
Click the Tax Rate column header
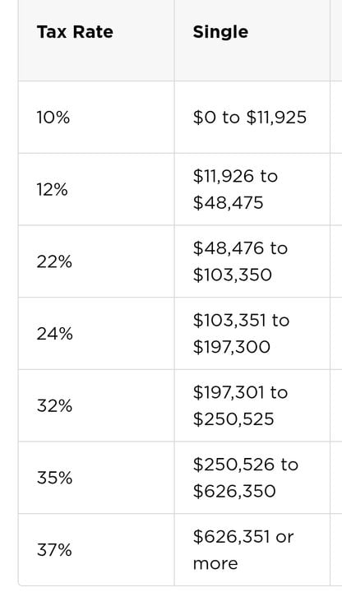click(x=75, y=32)
